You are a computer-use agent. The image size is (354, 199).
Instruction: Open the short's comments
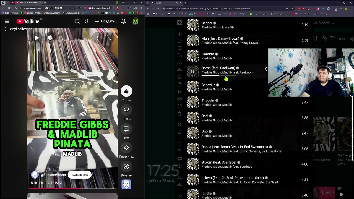126,129
